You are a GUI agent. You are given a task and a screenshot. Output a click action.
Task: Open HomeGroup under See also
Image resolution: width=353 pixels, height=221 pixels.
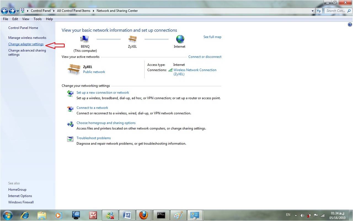point(17,190)
